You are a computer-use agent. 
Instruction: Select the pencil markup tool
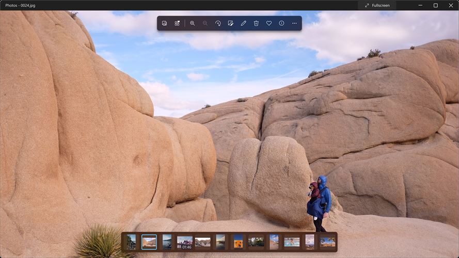point(243,23)
